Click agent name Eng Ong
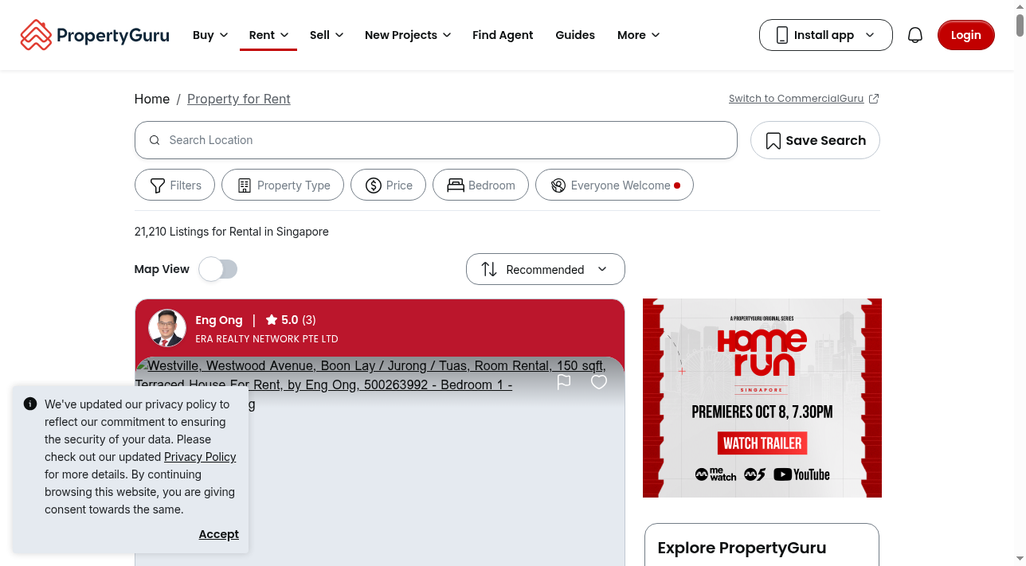Image resolution: width=1026 pixels, height=566 pixels. pos(219,320)
